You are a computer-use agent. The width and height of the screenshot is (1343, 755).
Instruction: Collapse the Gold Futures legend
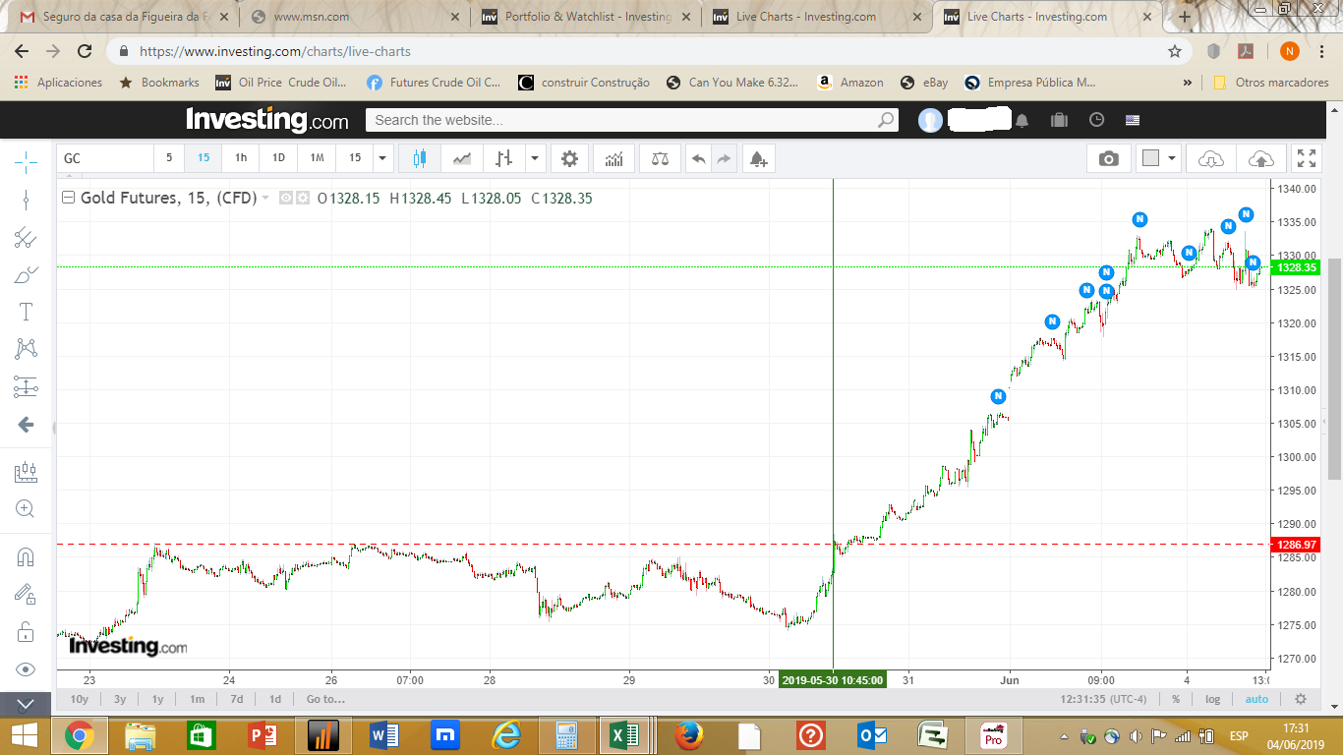68,198
